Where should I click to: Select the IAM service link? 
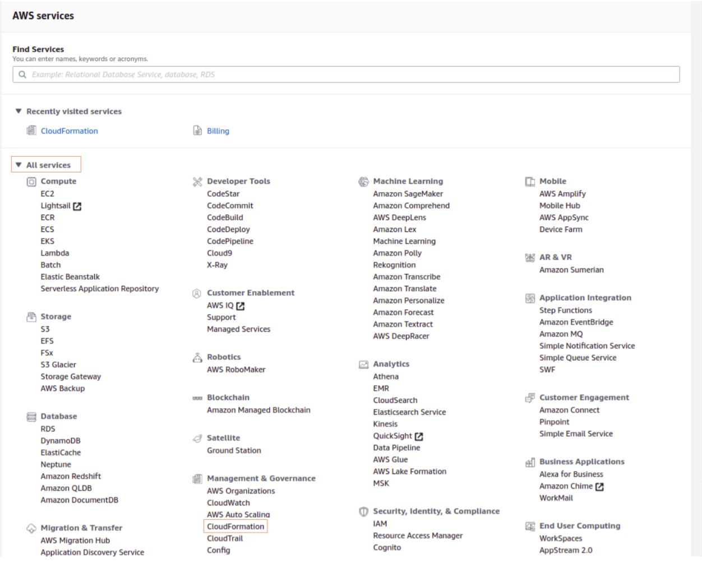tap(380, 524)
